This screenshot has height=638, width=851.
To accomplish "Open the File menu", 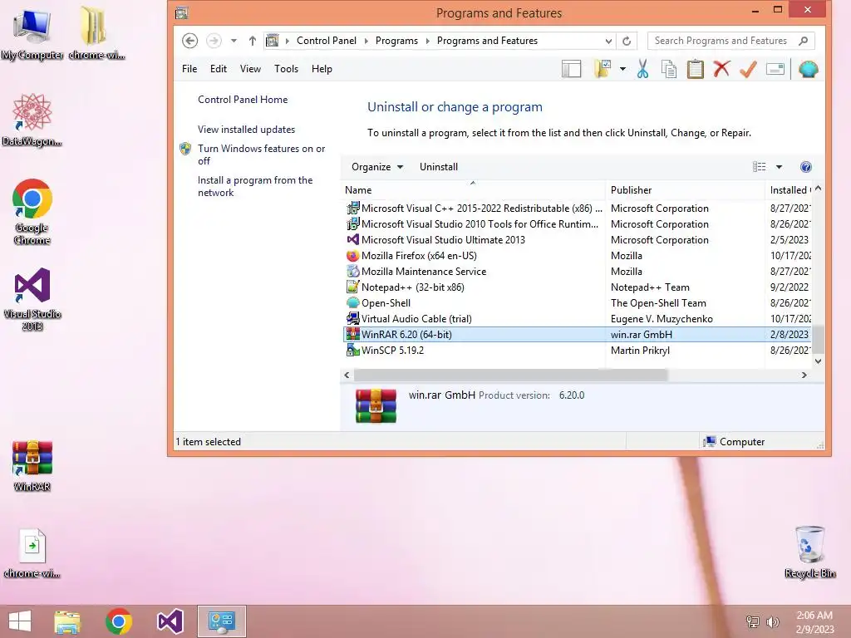I will (189, 69).
